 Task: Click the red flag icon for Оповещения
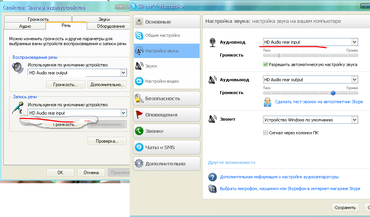(139, 115)
